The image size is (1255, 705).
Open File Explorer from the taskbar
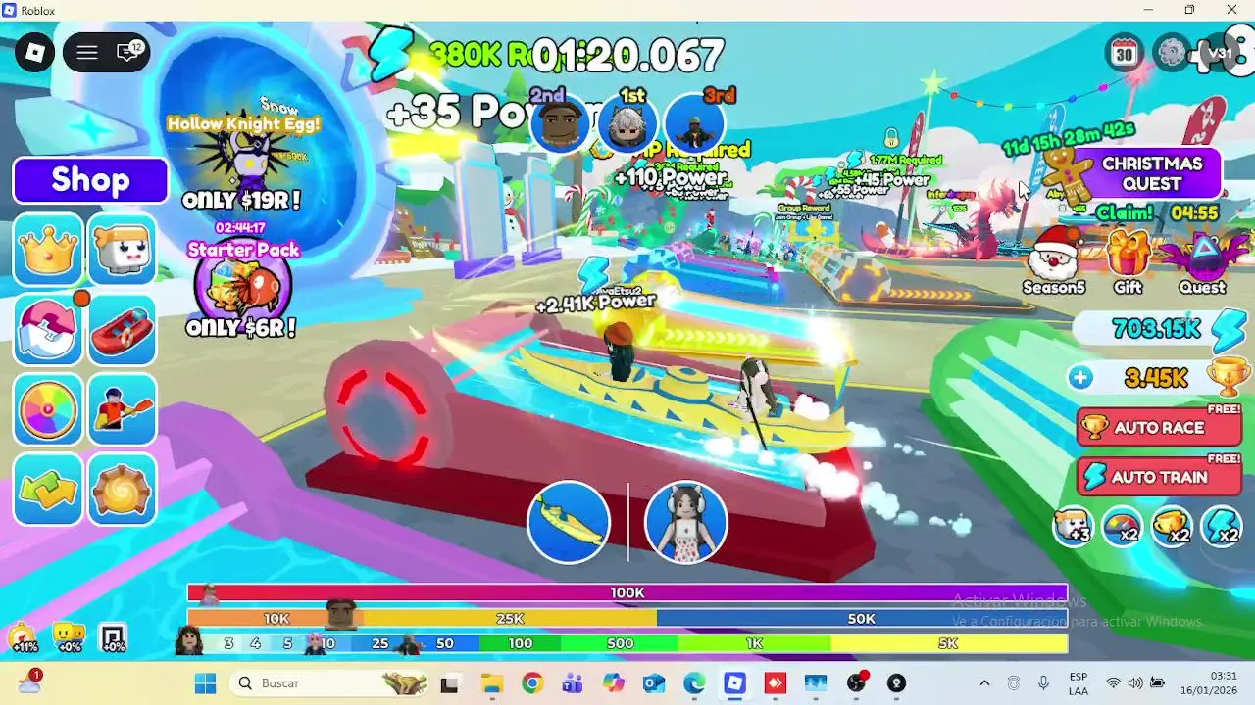[491, 683]
